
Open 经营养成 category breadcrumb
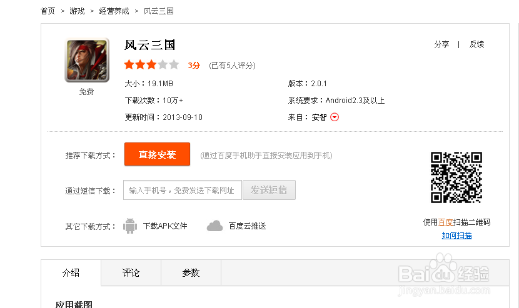pyautogui.click(x=114, y=11)
